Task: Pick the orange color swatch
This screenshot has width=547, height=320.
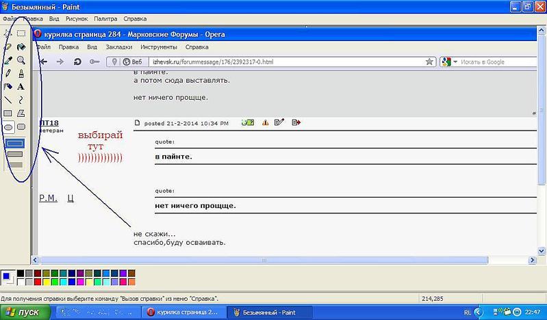Action: coord(131,282)
